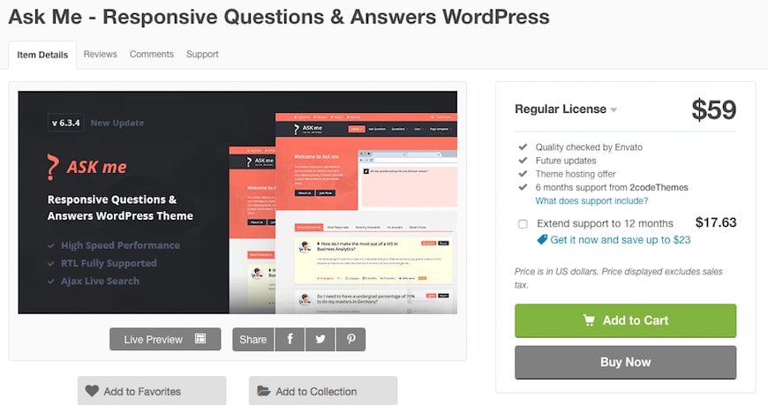This screenshot has width=768, height=405.
Task: Click the Share label button
Action: (x=253, y=340)
